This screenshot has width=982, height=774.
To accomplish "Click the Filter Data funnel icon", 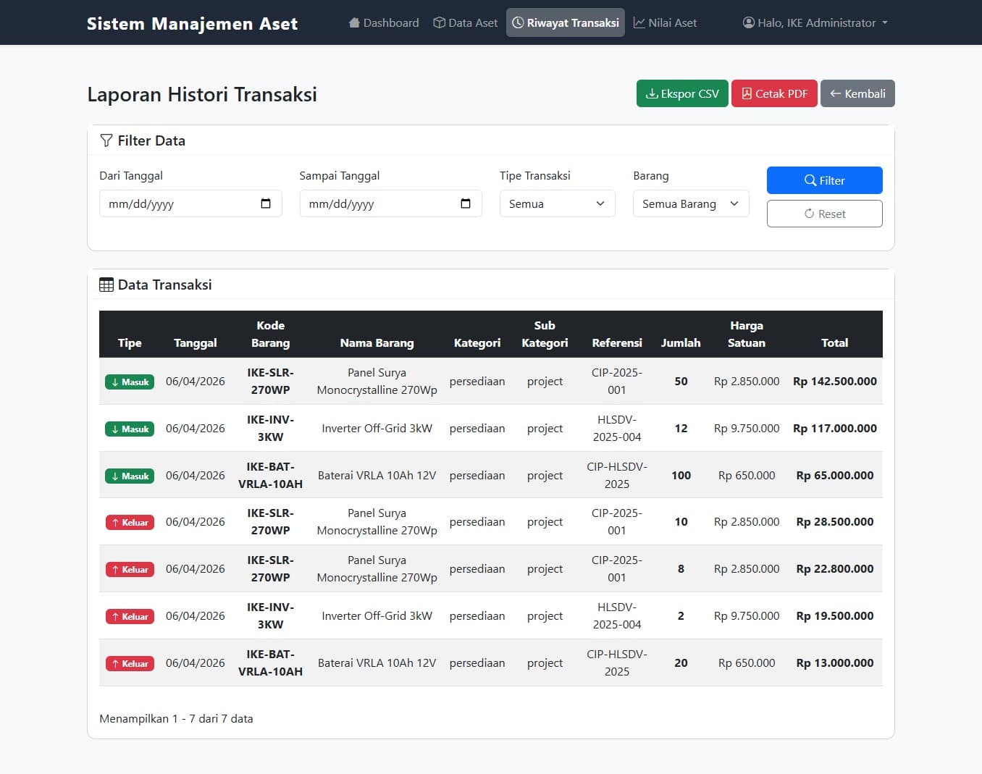I will coord(106,140).
